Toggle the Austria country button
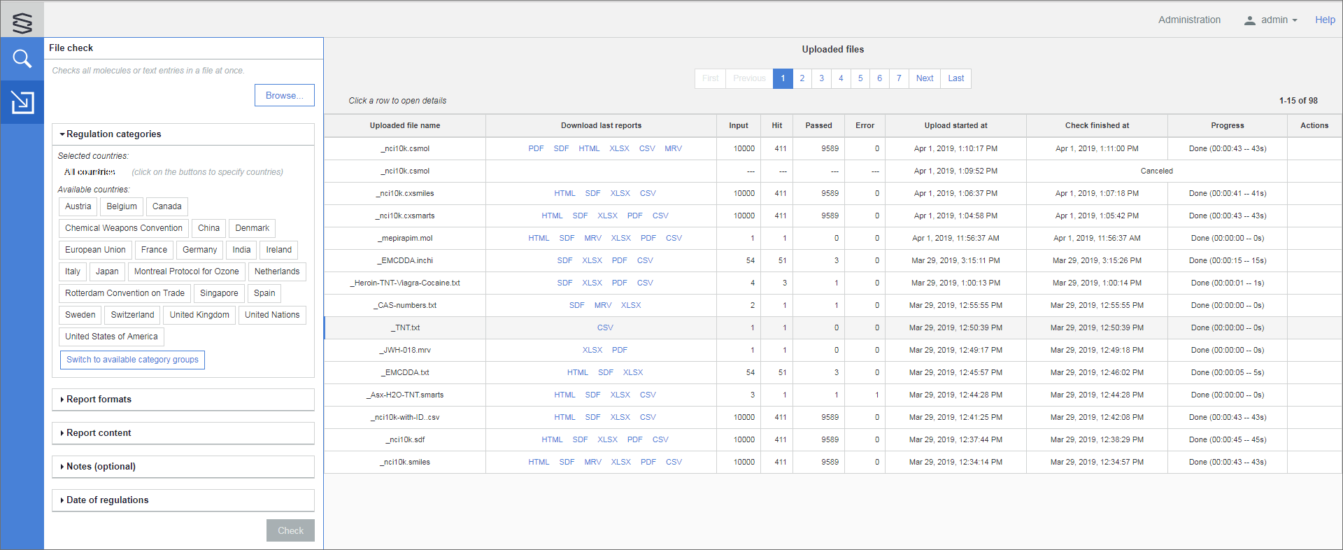Viewport: 1343px width, 550px height. [x=78, y=206]
